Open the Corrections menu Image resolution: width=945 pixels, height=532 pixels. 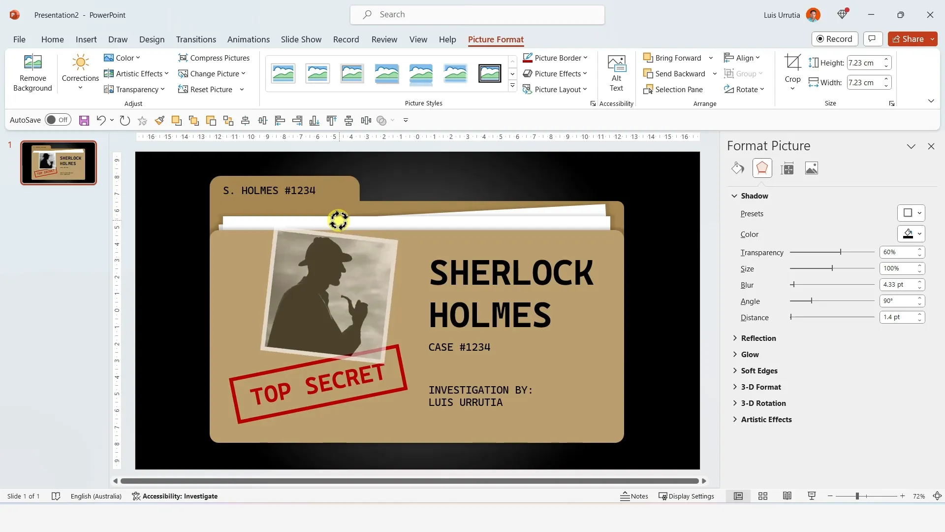point(80,73)
